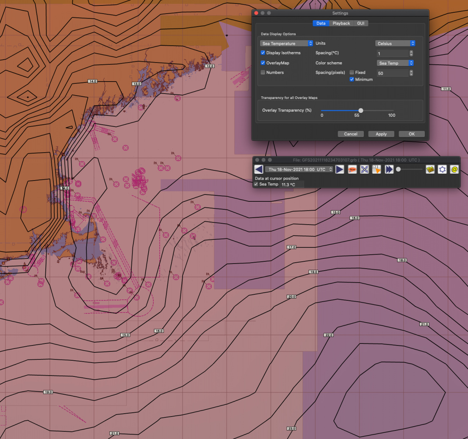Image resolution: width=468 pixels, height=439 pixels.
Task: Click the 19.0 label at left edge
Action: tap(48, 392)
